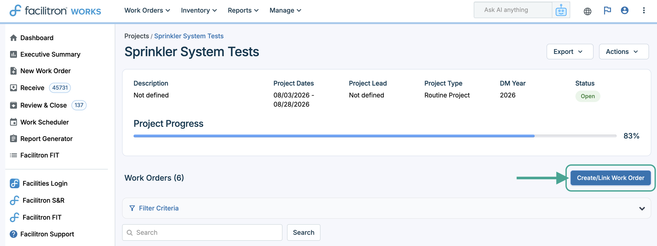Click the Project Progress bar
Image resolution: width=657 pixels, height=246 pixels.
375,136
